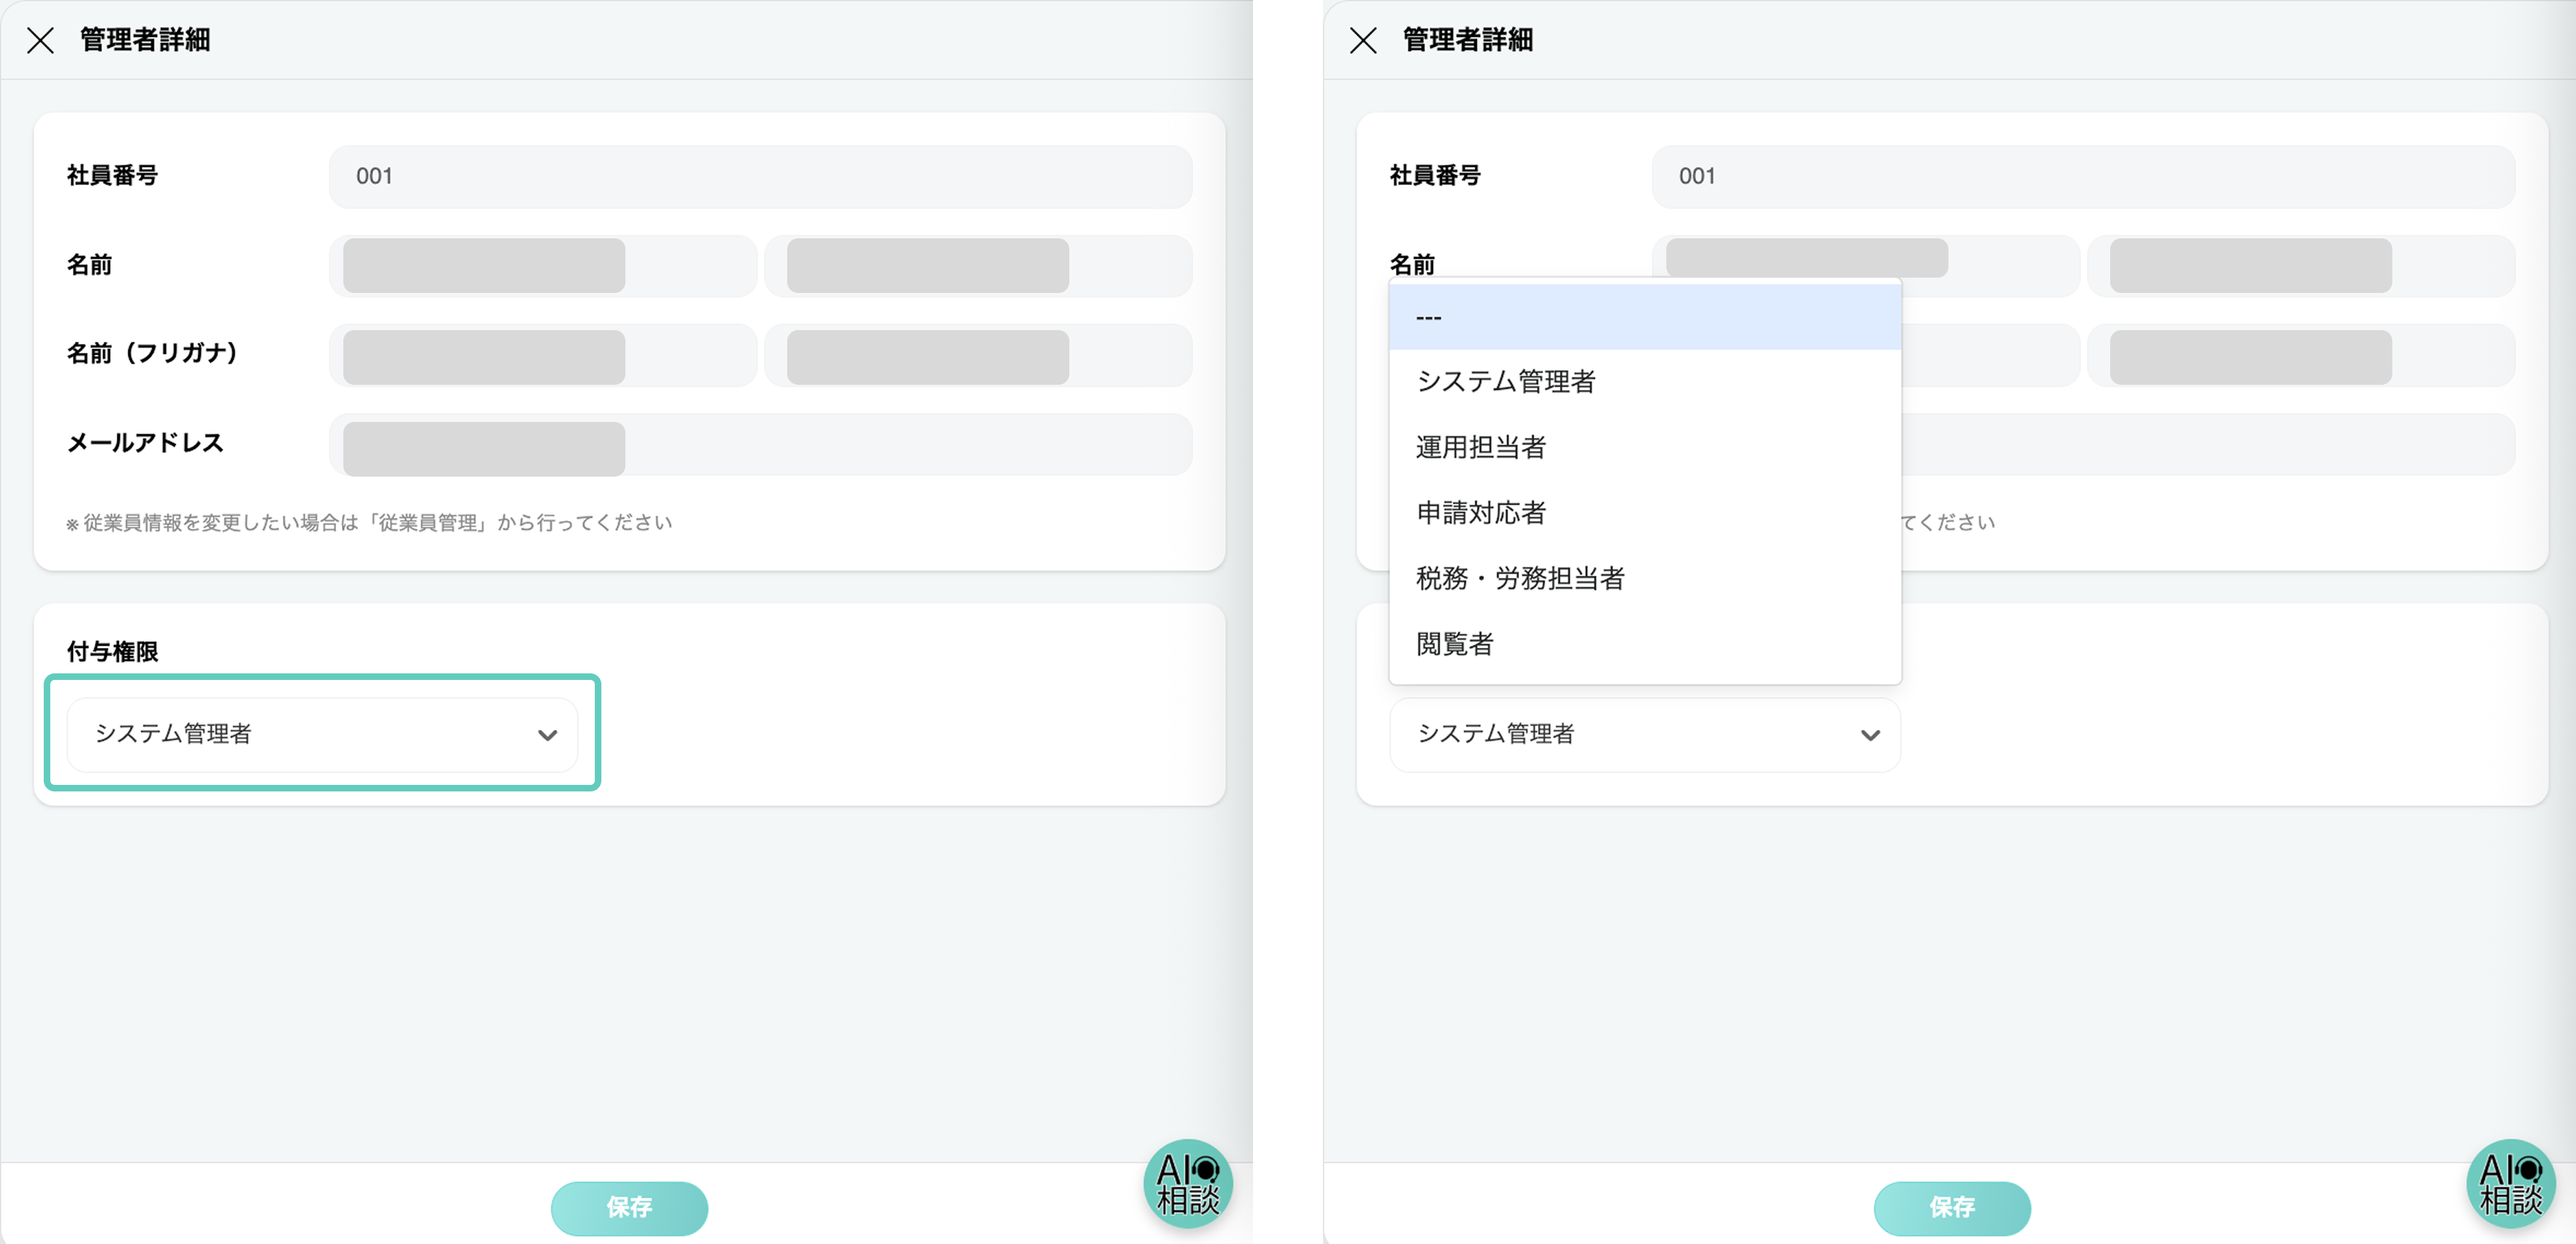2576x1244 pixels.
Task: Click the left メールアドレス input field
Action: click(760, 445)
